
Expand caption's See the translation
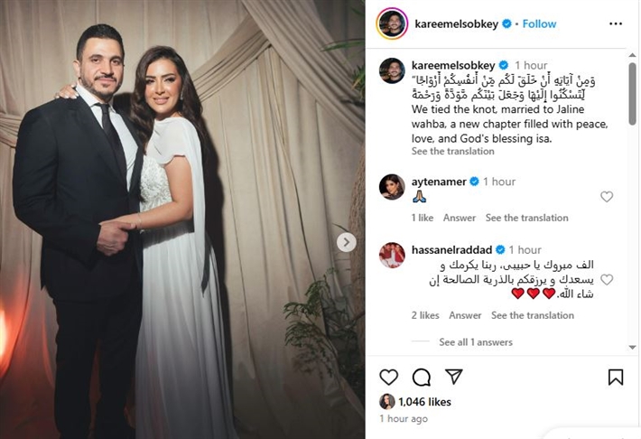pyautogui.click(x=452, y=151)
